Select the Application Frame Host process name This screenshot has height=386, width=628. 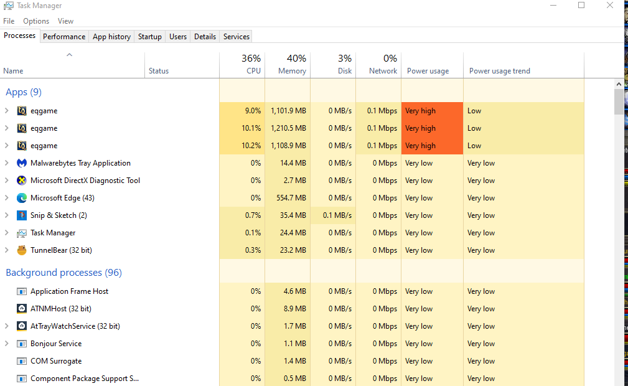[69, 291]
